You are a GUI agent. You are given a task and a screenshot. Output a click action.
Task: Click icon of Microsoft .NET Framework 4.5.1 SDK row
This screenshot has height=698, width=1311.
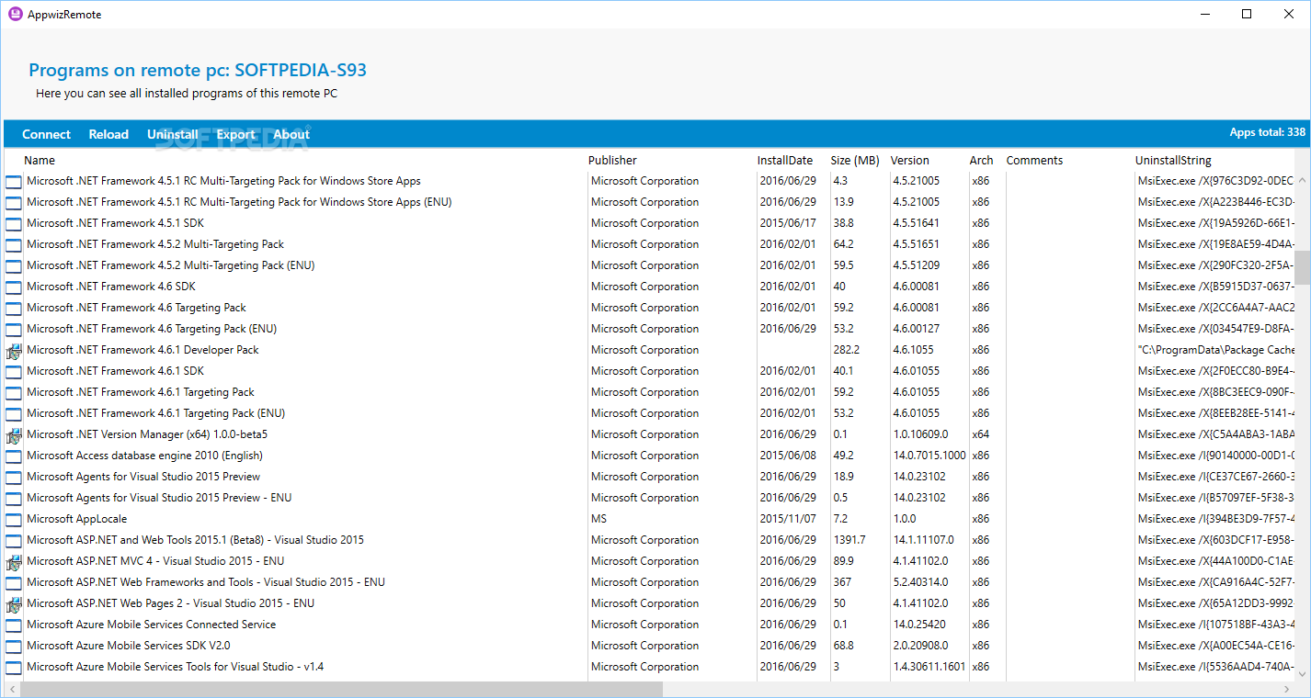14,223
